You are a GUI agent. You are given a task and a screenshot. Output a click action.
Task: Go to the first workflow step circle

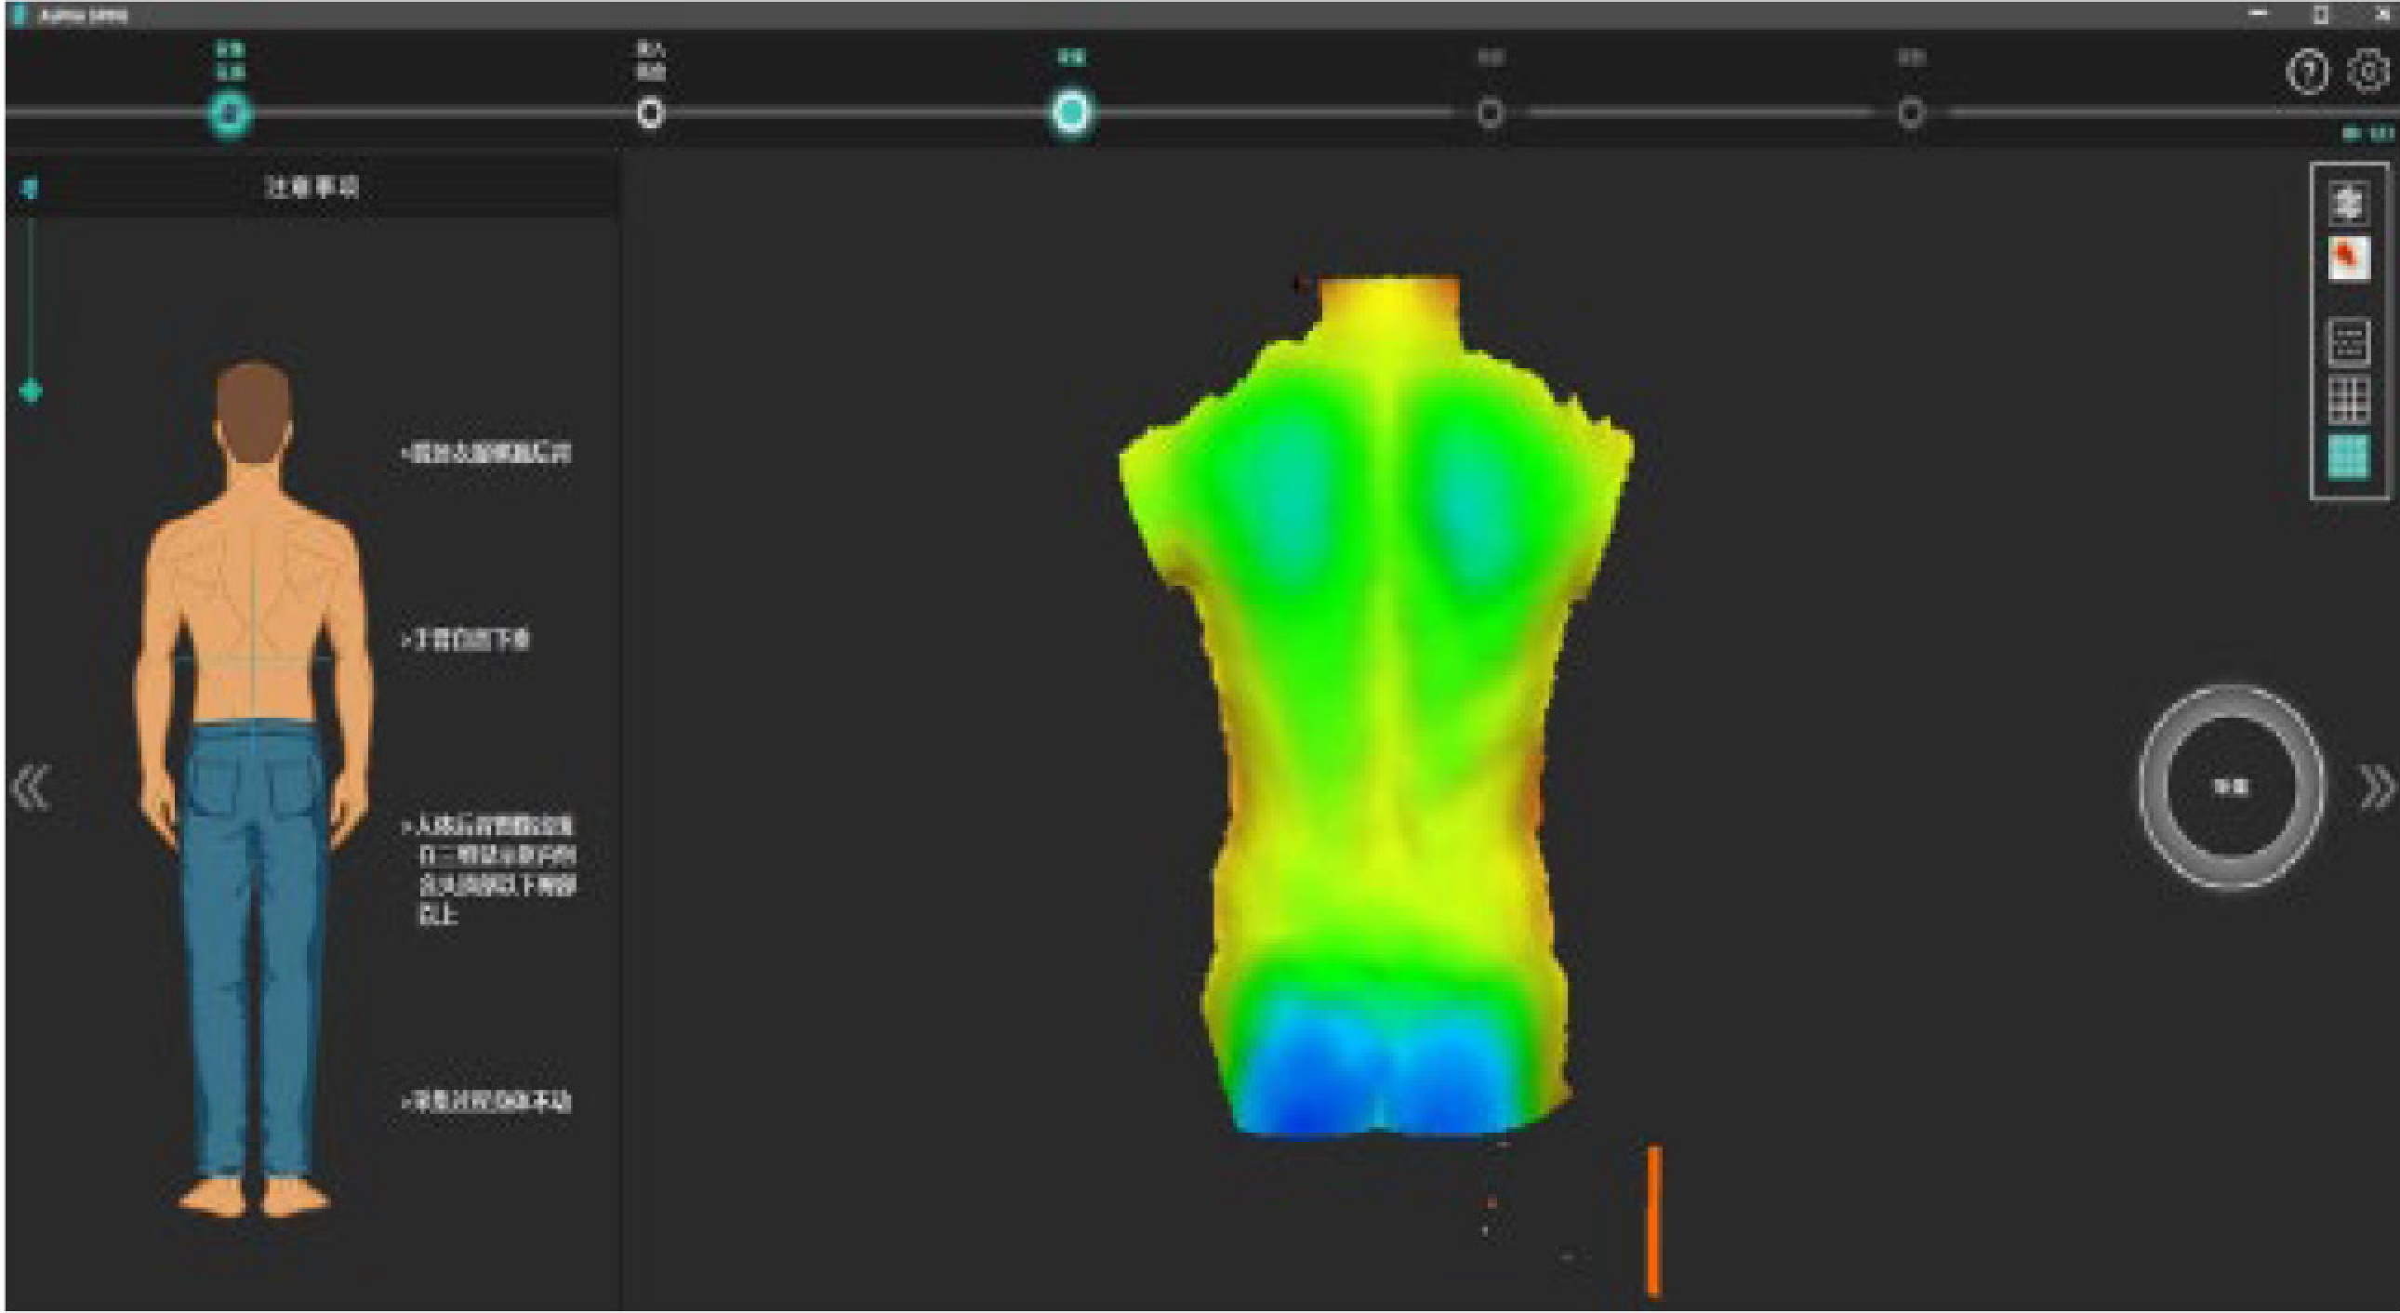(x=229, y=113)
